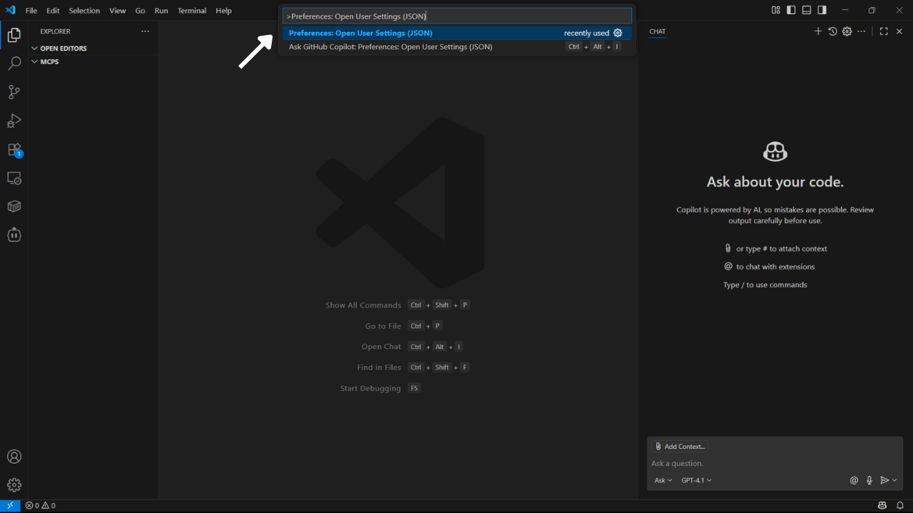Open Copilot status icon in status bar
Viewport: 913px width, 513px height.
tap(882, 505)
